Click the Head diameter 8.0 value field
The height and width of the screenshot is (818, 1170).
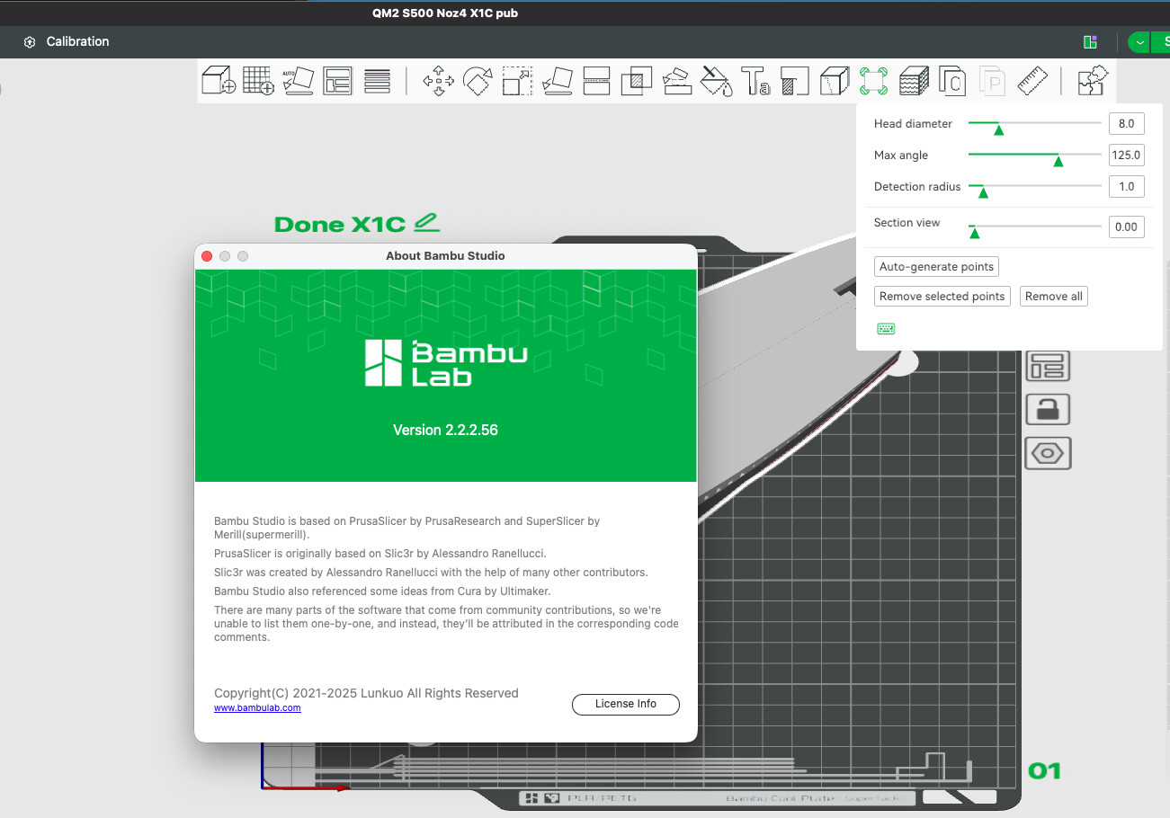coord(1126,124)
